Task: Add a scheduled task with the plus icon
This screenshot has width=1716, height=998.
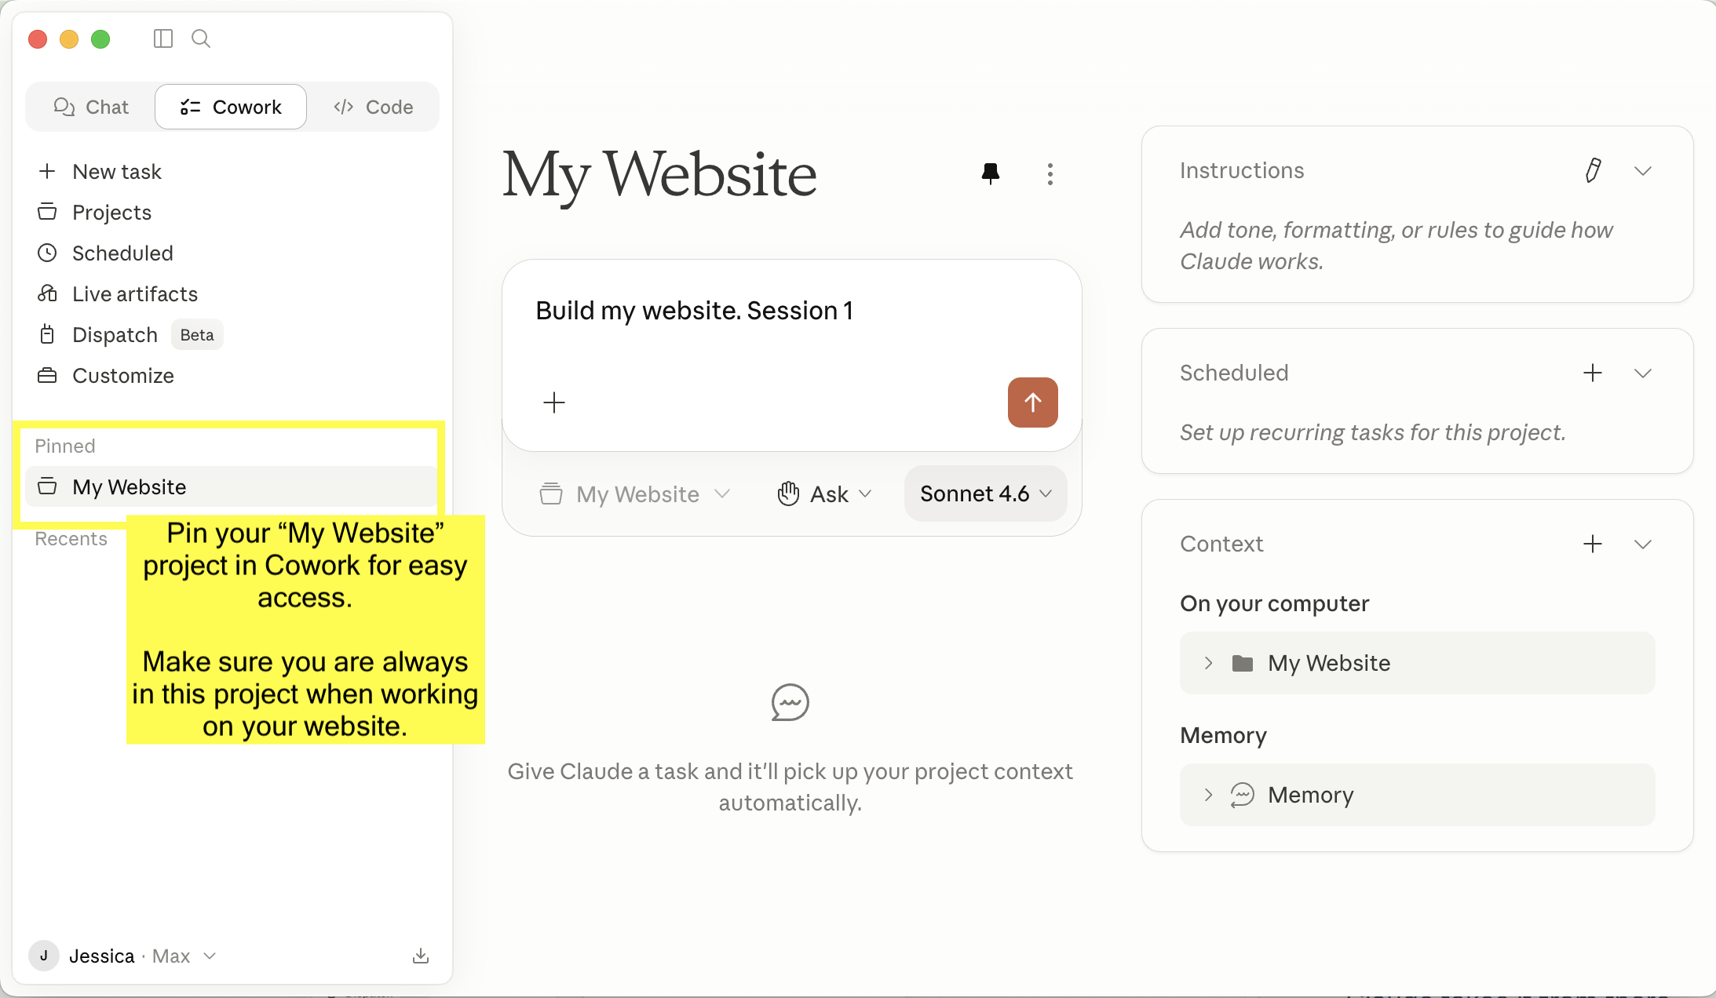Action: [1593, 373]
